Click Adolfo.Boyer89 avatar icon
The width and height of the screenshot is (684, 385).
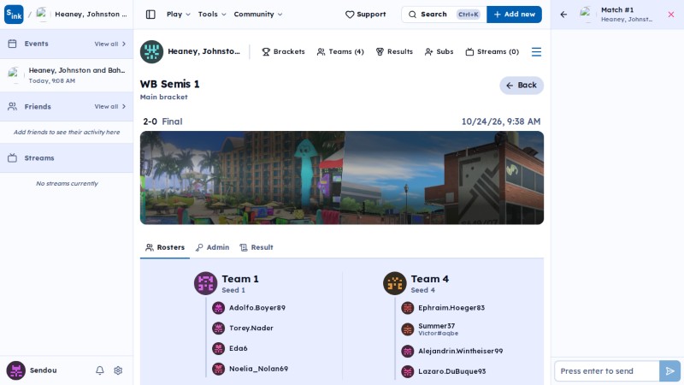click(x=218, y=308)
